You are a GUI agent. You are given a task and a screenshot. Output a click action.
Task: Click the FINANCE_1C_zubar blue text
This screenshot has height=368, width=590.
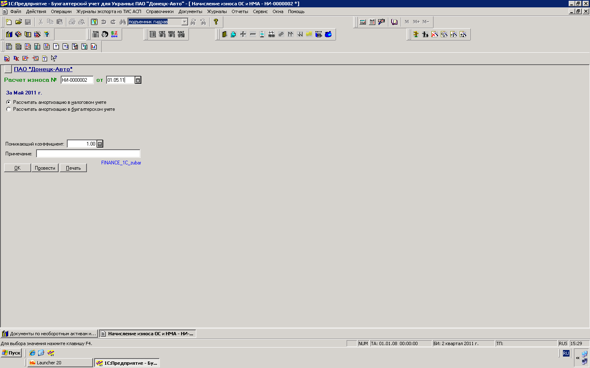[x=121, y=163]
